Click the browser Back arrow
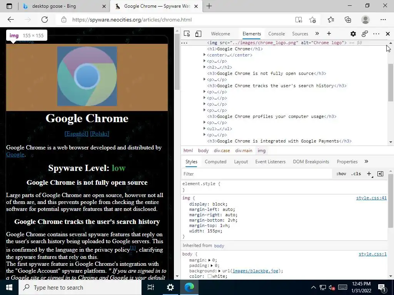This screenshot has height=295, width=394. 10,20
